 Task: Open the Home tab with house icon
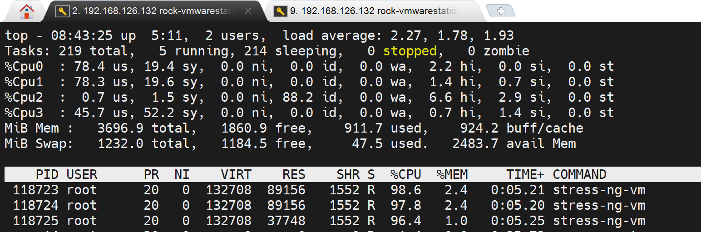(x=27, y=11)
